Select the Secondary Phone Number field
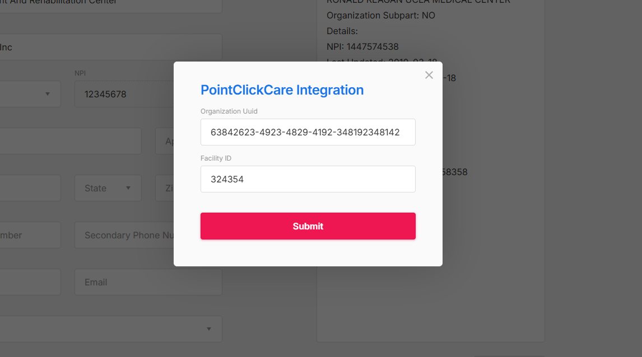642x357 pixels. coord(126,235)
